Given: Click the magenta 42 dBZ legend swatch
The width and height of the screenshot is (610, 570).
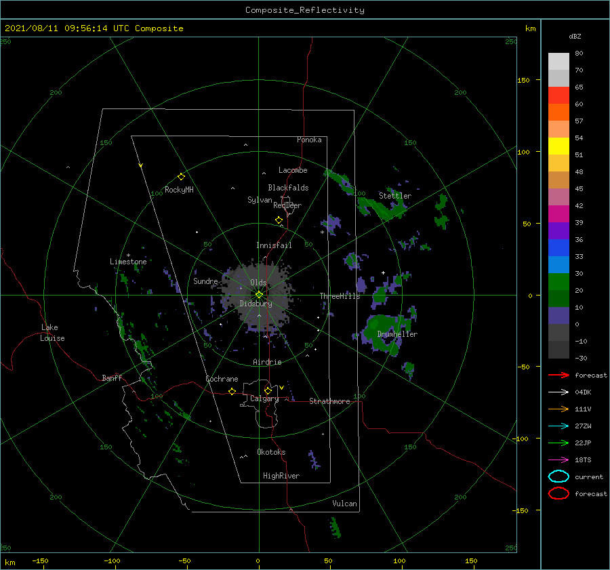Looking at the screenshot, I should [558, 213].
